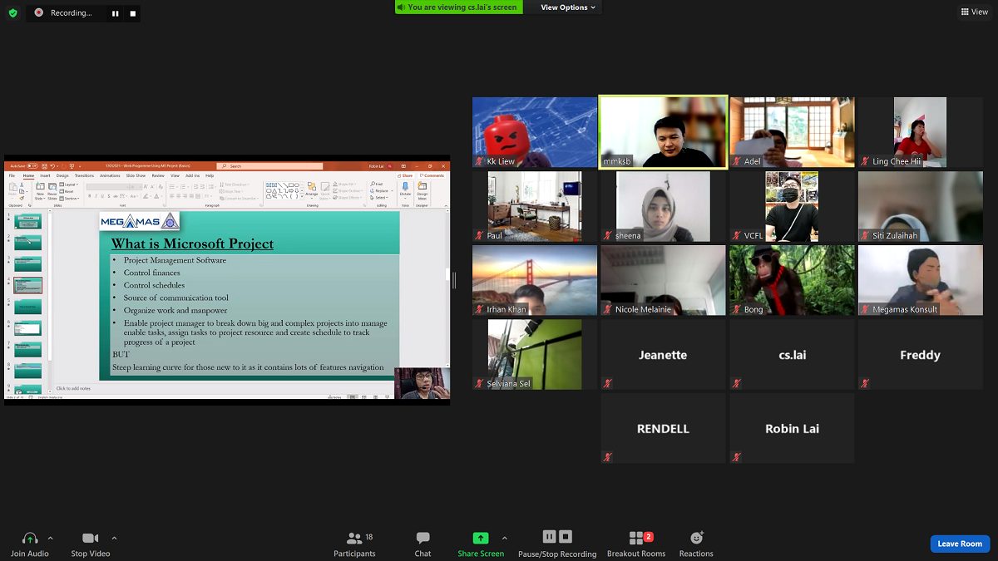This screenshot has width=998, height=561.
Task: Click the Share button in PowerPoint
Action: click(x=405, y=175)
